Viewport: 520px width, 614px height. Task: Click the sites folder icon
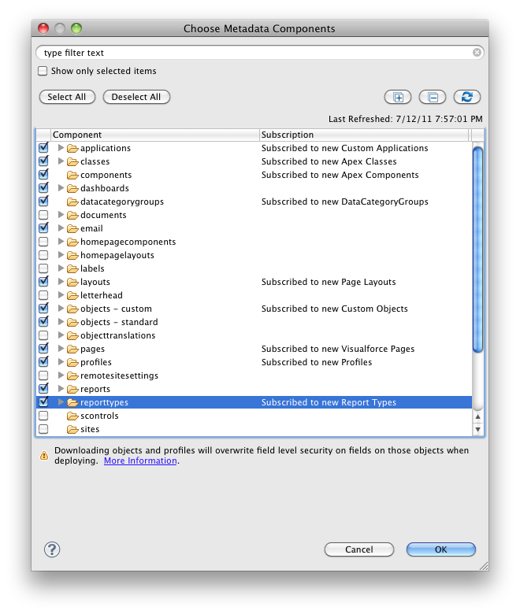[72, 429]
